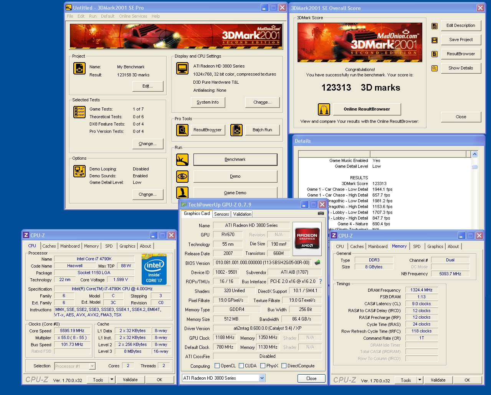Open the File menu in 3DMark2001
The width and height of the screenshot is (491, 395).
tap(70, 16)
